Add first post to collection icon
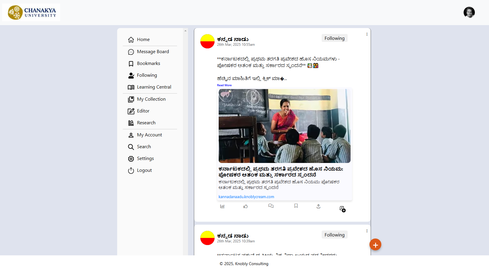Screen dimensions: 489x271 [x=342, y=209]
